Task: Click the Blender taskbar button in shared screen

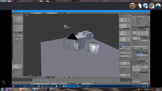Action: 69,86
